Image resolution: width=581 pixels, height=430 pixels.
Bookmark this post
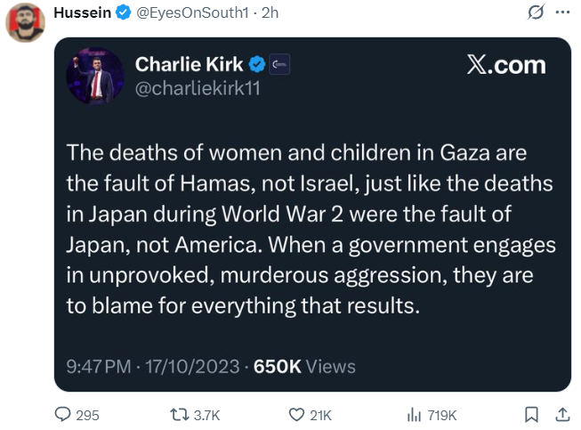[x=531, y=415]
